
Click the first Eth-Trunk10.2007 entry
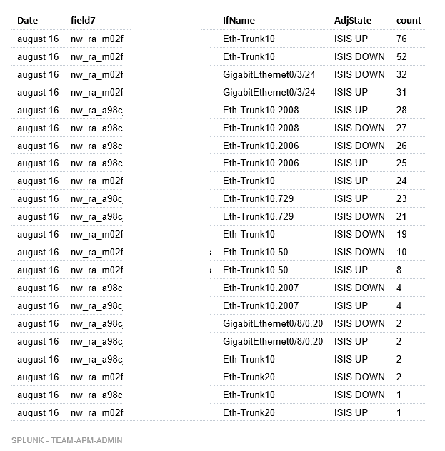click(x=261, y=288)
